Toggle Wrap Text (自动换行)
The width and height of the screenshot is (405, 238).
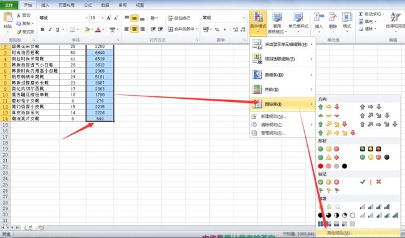coord(179,18)
